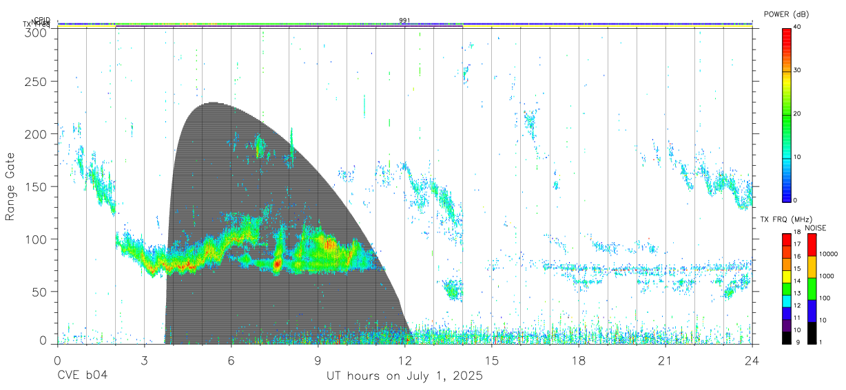Click the "250" tick on Range Gate axis
The image size is (846, 390).
pos(35,81)
